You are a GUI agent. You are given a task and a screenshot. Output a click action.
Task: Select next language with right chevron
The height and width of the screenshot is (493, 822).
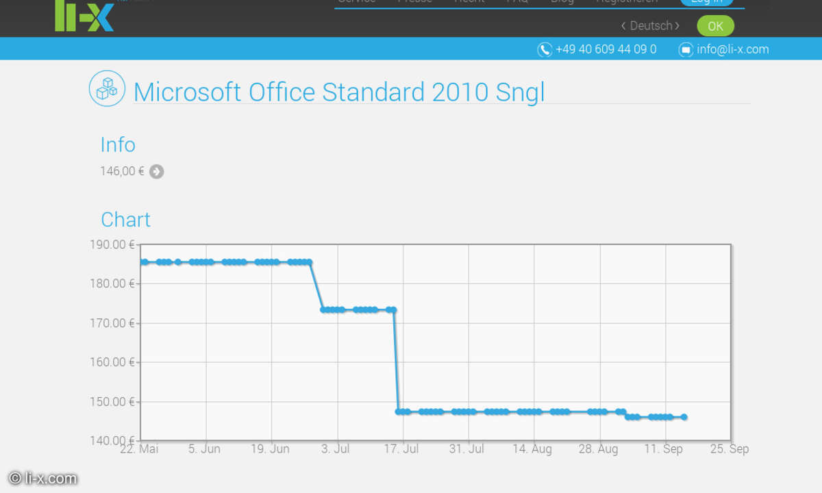(677, 25)
